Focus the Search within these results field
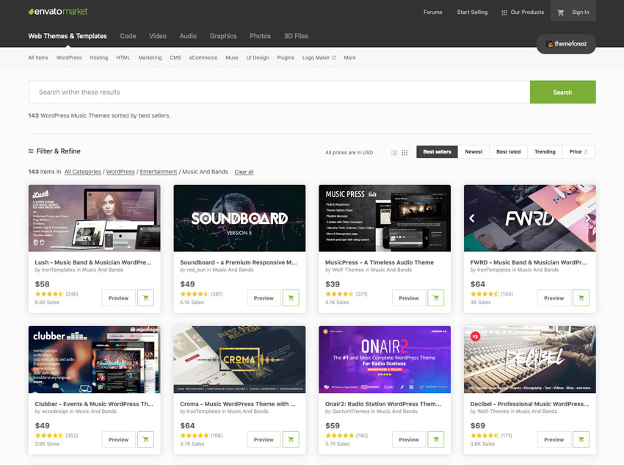The height and width of the screenshot is (465, 624). tap(279, 92)
